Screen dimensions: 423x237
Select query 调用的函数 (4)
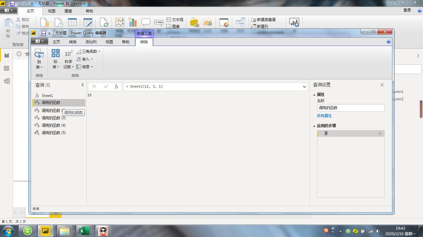(x=59, y=125)
